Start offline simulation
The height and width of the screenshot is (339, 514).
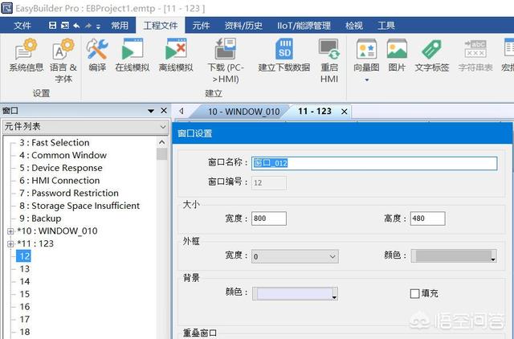(x=176, y=55)
